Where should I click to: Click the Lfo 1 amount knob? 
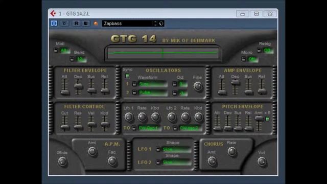[129, 117]
